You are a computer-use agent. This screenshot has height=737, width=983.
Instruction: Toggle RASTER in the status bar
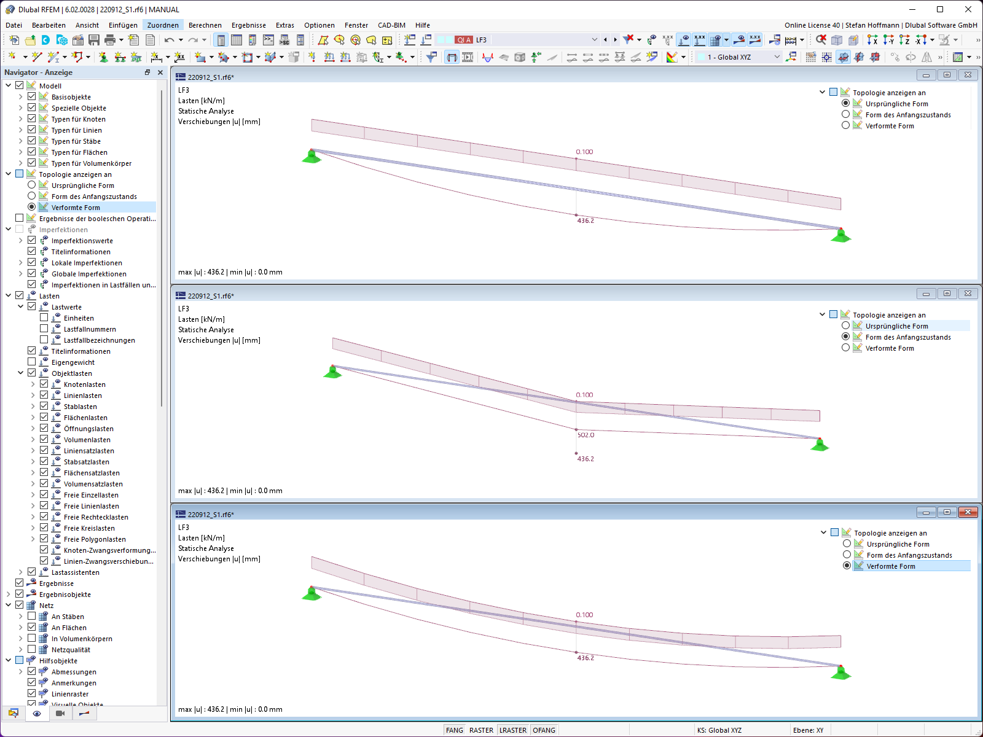click(x=481, y=730)
